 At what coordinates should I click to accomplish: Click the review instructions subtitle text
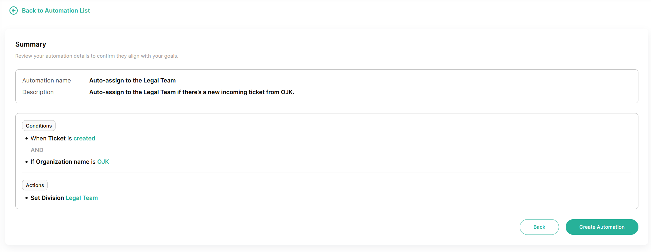(x=97, y=56)
